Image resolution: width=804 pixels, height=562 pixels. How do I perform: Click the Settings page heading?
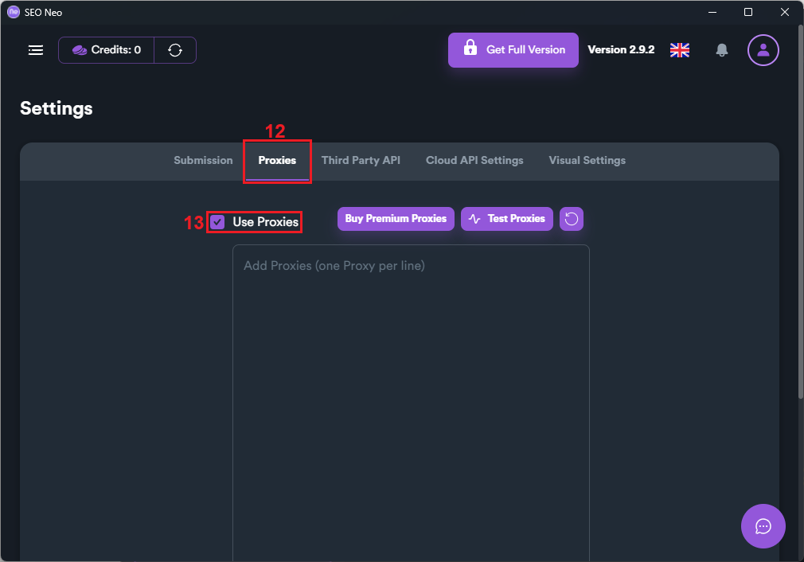point(57,109)
